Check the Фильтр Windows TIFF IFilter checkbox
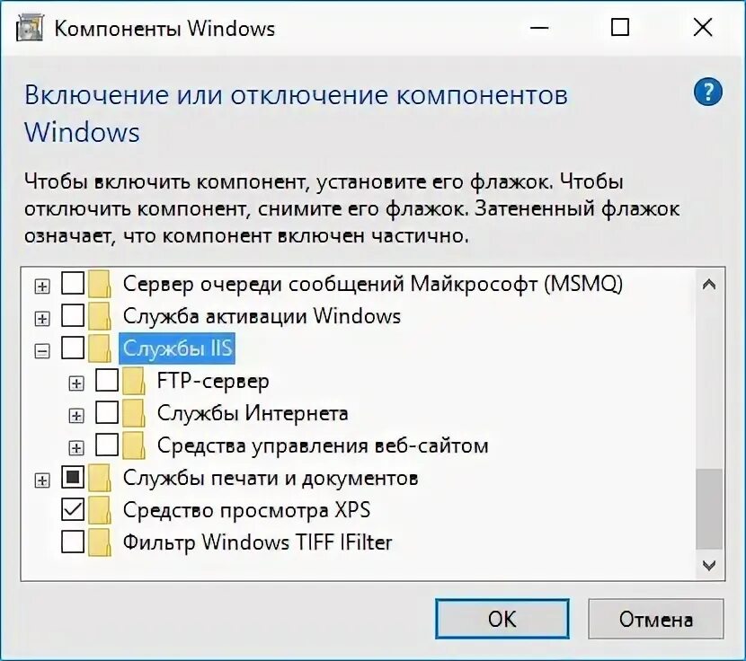The height and width of the screenshot is (661, 746). [73, 542]
